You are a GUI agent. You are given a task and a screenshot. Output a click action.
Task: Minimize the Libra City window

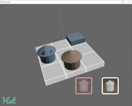pyautogui.click(x=117, y=2)
